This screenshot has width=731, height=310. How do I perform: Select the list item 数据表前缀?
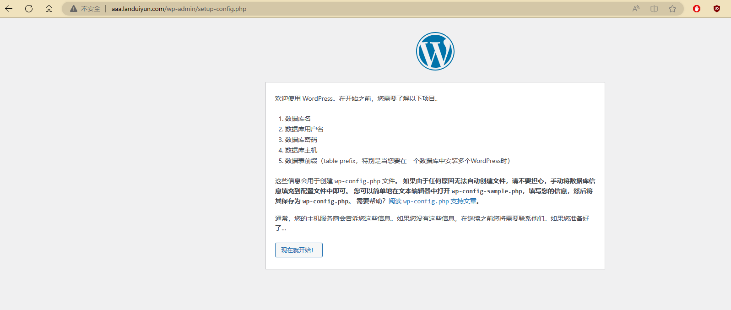coord(397,161)
